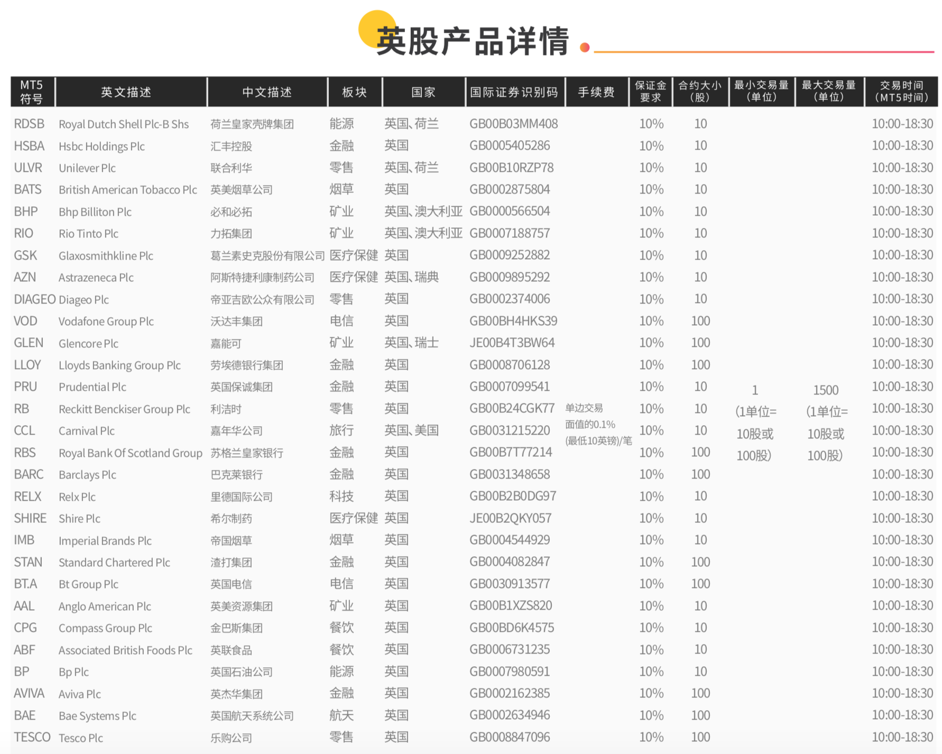Click the maximum volume value 1500
The image size is (942, 754).
point(826,390)
